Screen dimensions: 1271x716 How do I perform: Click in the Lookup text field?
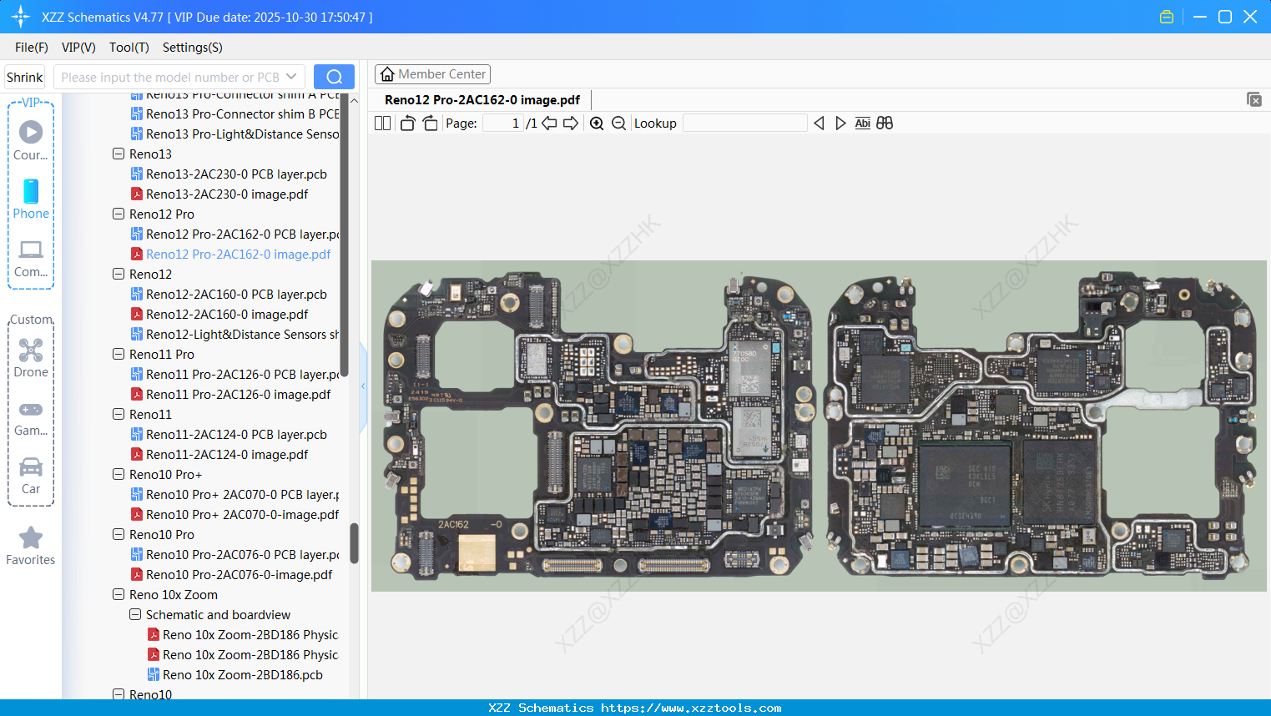point(744,124)
